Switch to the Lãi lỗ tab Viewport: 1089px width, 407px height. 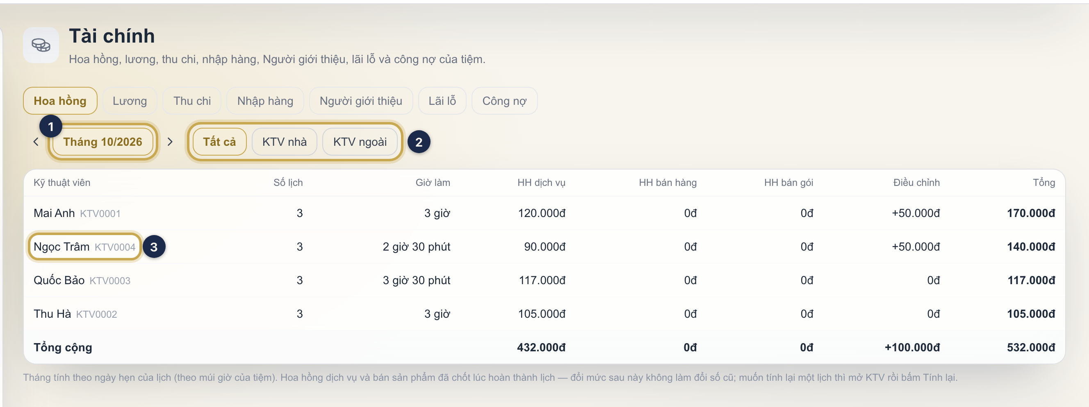(x=442, y=101)
